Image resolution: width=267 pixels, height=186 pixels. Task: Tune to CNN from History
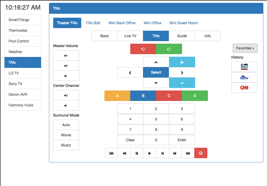click(244, 88)
